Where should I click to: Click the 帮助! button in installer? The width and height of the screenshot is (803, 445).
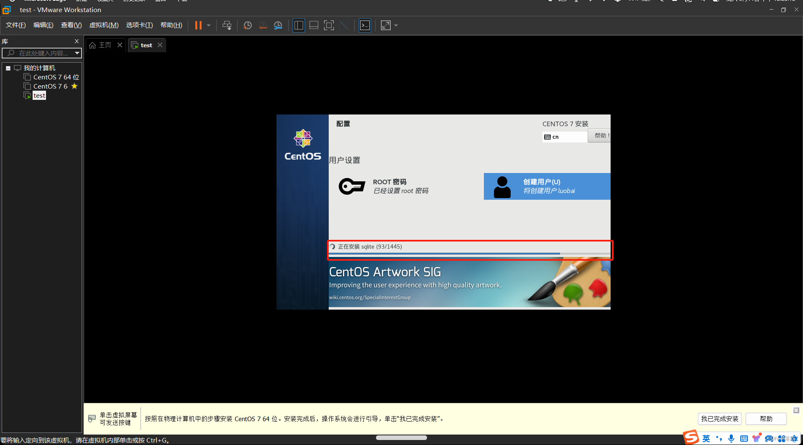tap(600, 135)
